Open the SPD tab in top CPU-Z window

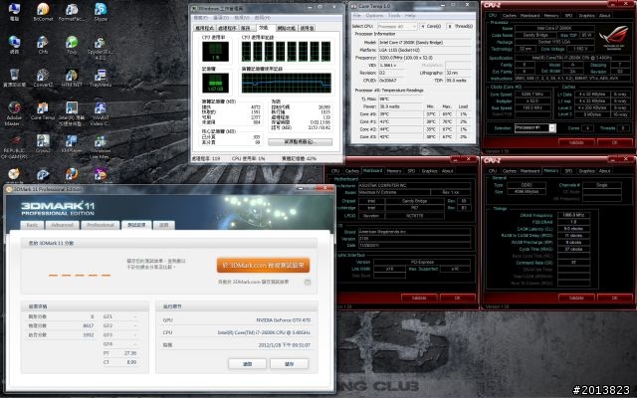568,16
